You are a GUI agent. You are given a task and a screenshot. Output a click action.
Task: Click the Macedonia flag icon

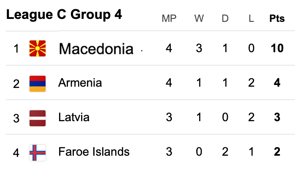[x=38, y=48]
